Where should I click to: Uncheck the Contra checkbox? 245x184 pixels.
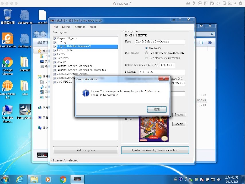pyautogui.click(x=55, y=54)
